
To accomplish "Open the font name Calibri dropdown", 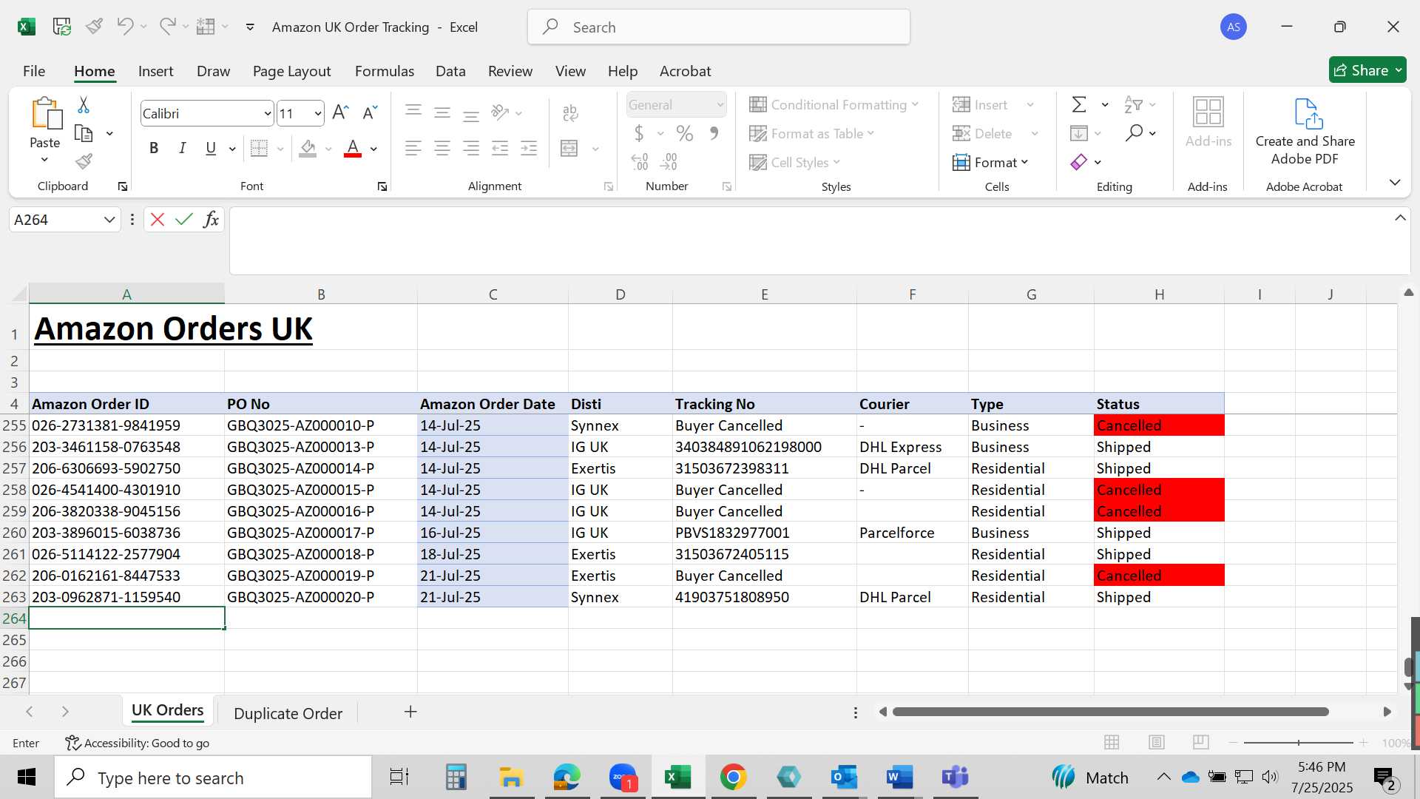I will click(267, 113).
